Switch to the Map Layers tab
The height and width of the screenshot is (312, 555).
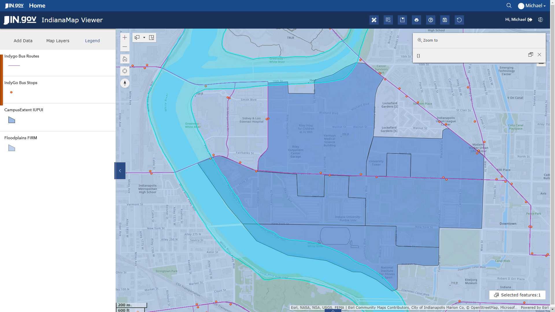coord(58,41)
